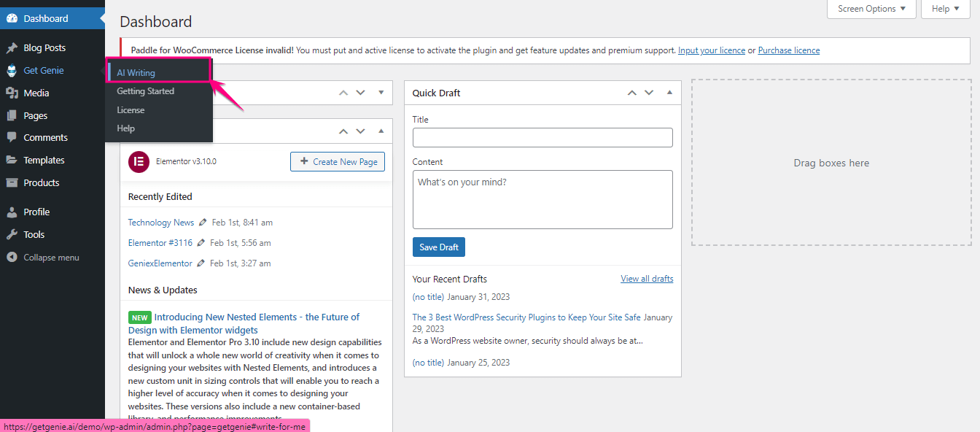This screenshot has height=432, width=980.
Task: Open 3 Best WordPress Security Plugins draft
Action: click(526, 317)
